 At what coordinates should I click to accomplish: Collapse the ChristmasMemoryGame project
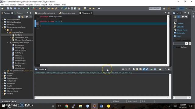click(2, 27)
